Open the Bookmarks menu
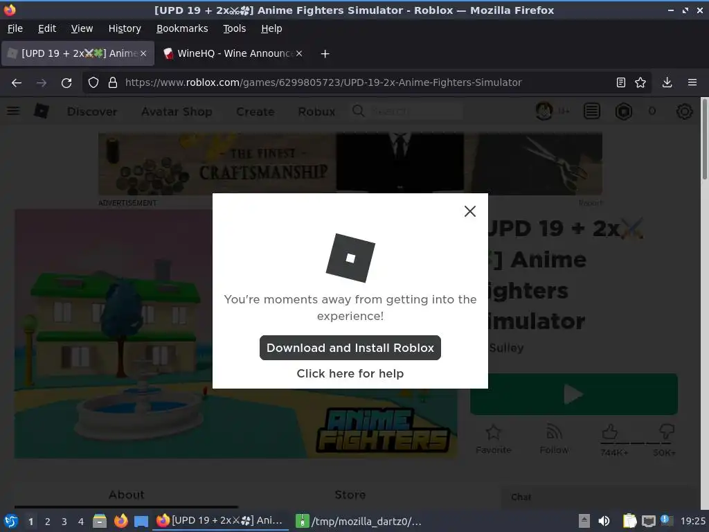This screenshot has width=709, height=532. (x=182, y=28)
